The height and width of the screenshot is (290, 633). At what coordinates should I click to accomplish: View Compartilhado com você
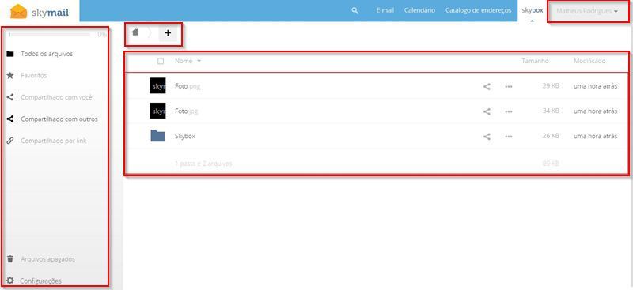(x=56, y=97)
